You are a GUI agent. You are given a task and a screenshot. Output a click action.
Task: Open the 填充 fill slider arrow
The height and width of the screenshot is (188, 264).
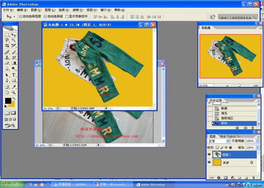click(x=257, y=148)
